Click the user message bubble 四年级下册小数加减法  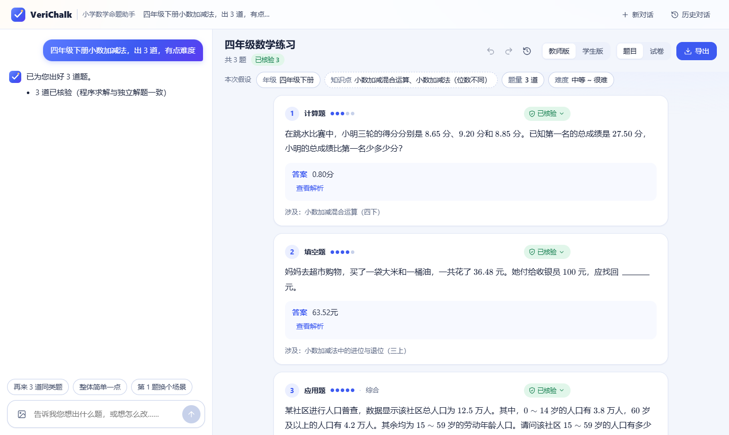coord(123,51)
